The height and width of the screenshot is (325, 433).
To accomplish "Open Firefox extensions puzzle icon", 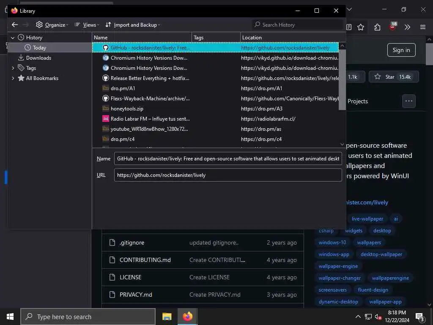I will click(378, 27).
